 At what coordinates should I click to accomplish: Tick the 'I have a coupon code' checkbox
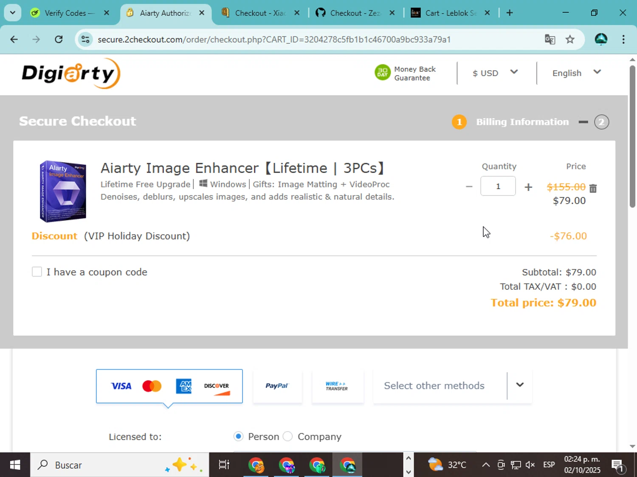pyautogui.click(x=37, y=272)
